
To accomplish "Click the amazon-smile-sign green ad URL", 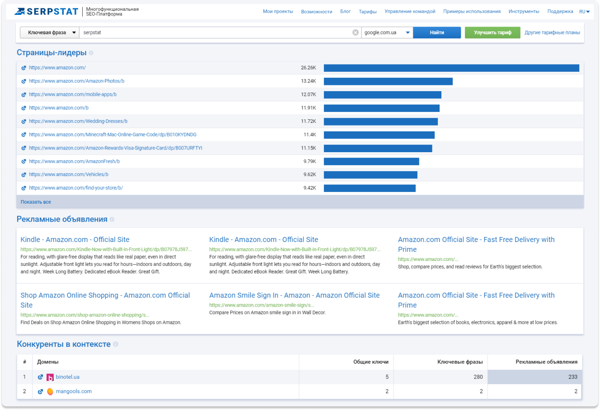I will coord(262,305).
